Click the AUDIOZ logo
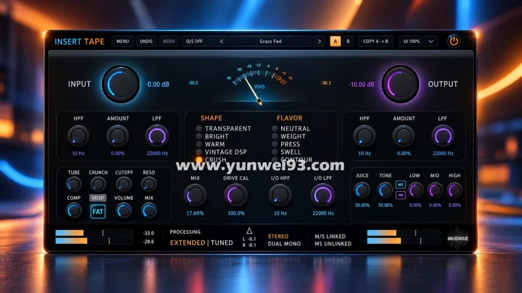 coord(458,238)
